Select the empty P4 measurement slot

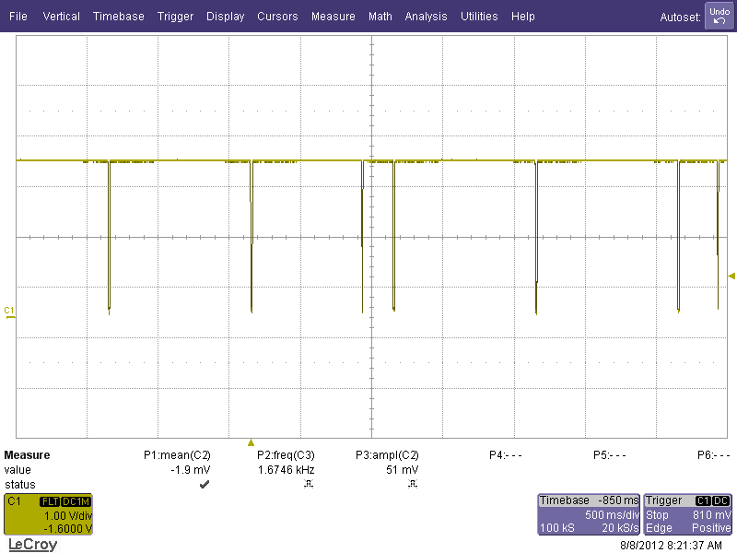506,455
